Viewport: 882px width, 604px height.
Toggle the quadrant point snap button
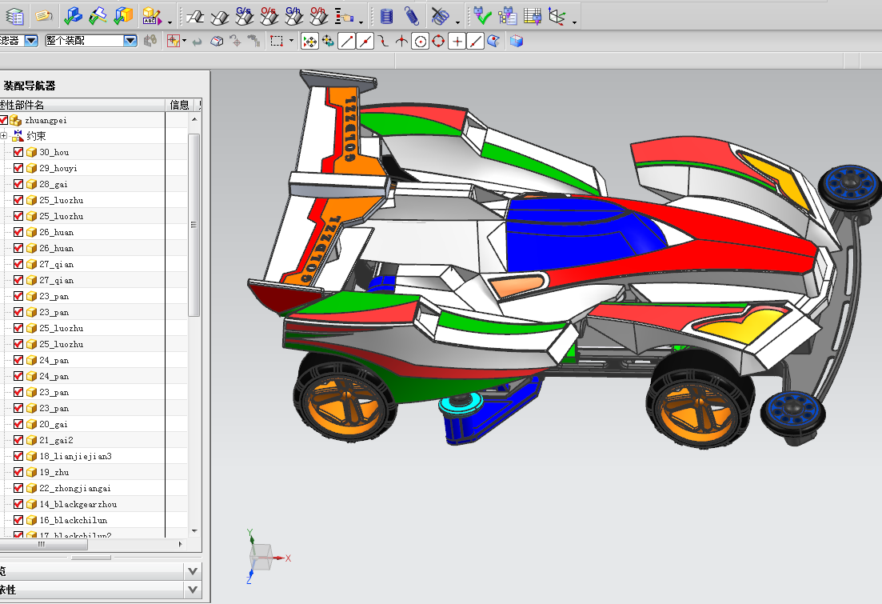[438, 41]
